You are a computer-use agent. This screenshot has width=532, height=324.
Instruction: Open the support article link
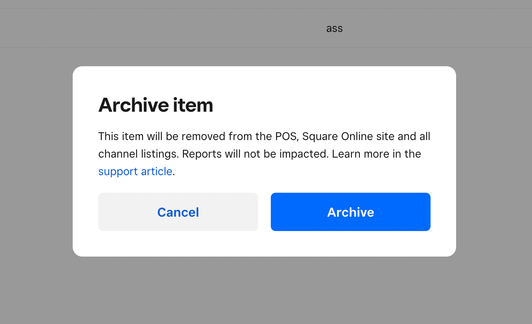click(x=135, y=172)
